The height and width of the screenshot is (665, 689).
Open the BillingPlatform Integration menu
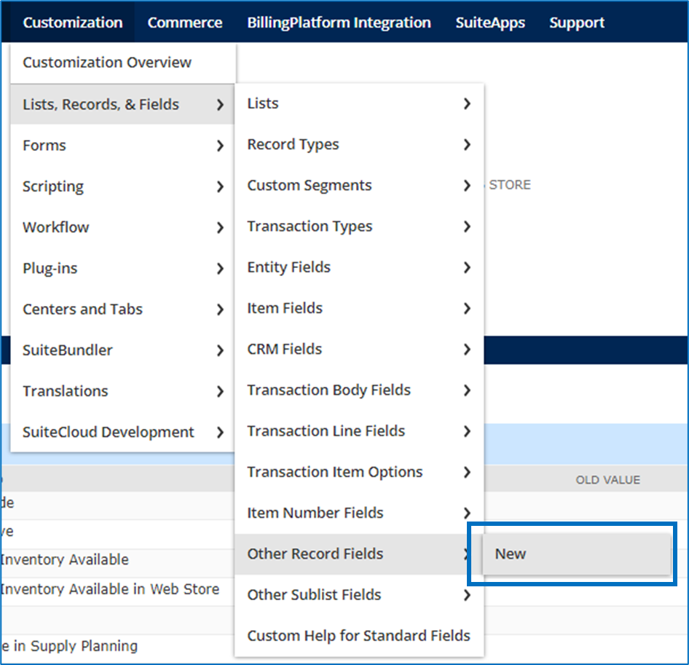pos(339,23)
